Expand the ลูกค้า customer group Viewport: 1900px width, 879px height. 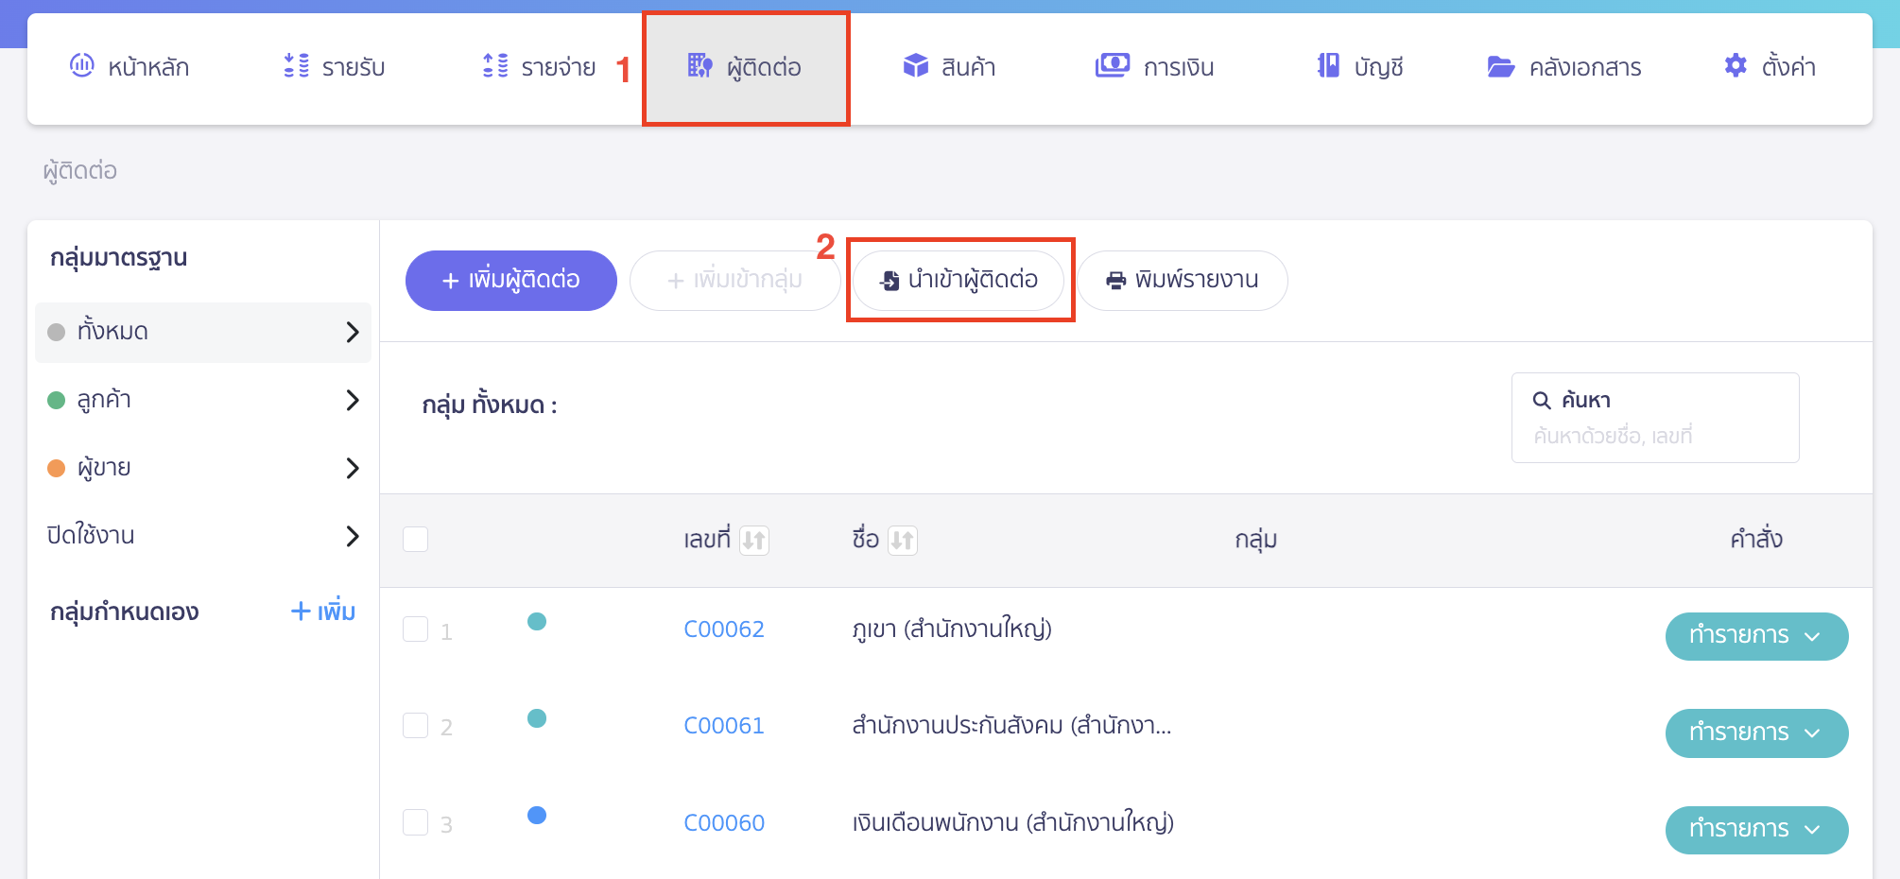[x=354, y=400]
